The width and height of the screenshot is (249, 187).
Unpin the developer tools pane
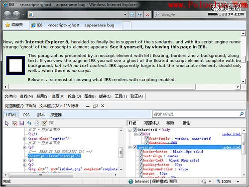tap(95, 106)
